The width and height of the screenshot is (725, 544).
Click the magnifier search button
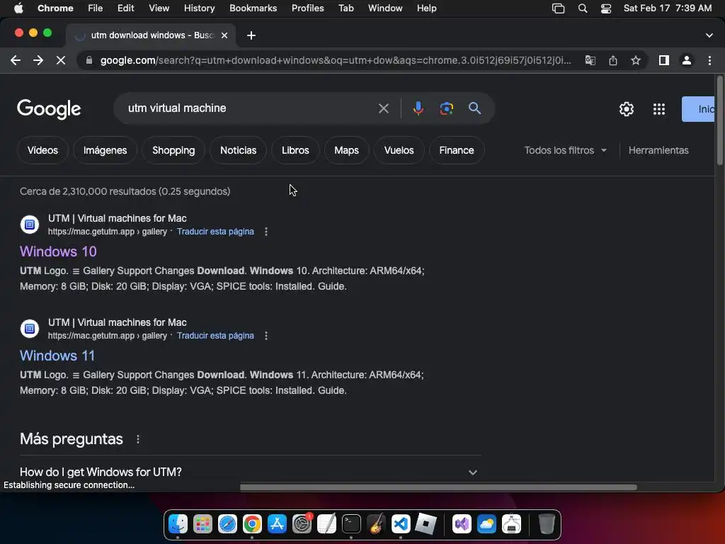pos(474,108)
